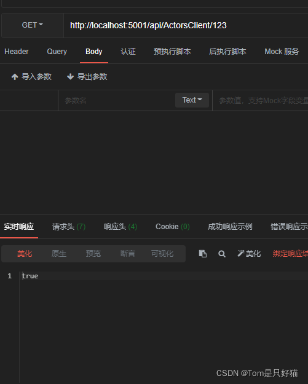The width and height of the screenshot is (308, 384).
Task: Click the request URL field
Action: pyautogui.click(x=186, y=25)
